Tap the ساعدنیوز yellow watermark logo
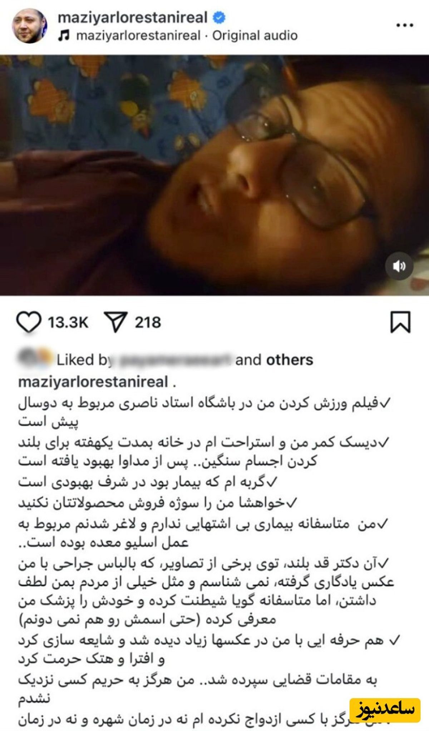This screenshot has height=731, width=429. click(385, 708)
